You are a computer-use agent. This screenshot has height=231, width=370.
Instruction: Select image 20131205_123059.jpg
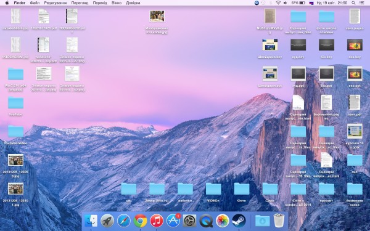point(15,160)
